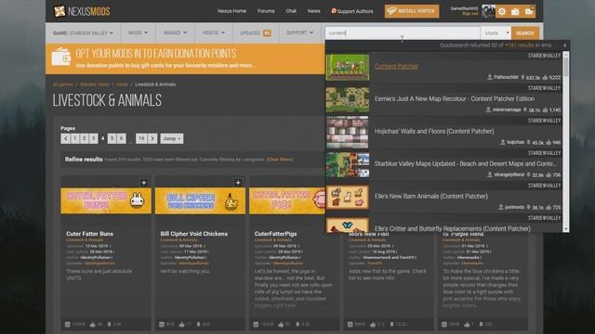Open account settings gear icon
The height and width of the screenshot is (334, 595).
[502, 12]
